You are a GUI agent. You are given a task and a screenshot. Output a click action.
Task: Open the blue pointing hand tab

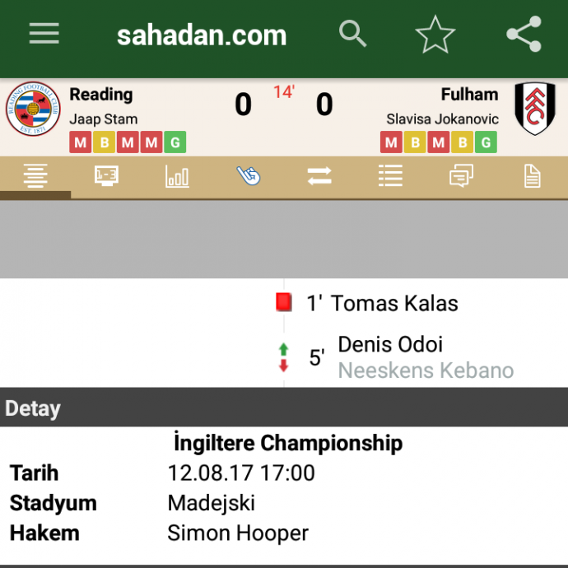point(248,176)
